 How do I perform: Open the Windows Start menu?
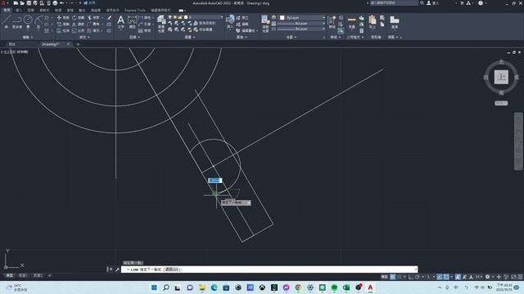tap(154, 287)
